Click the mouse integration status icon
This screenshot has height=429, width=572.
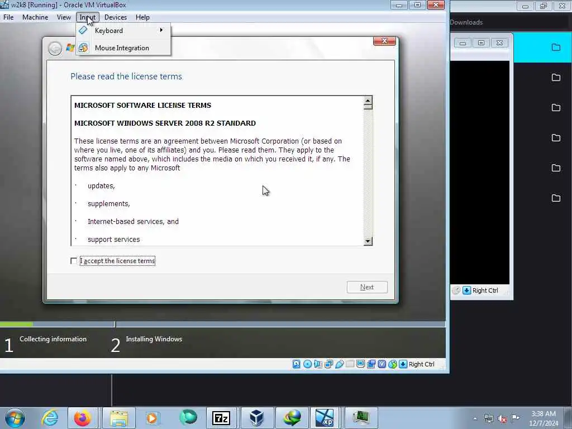pos(393,364)
